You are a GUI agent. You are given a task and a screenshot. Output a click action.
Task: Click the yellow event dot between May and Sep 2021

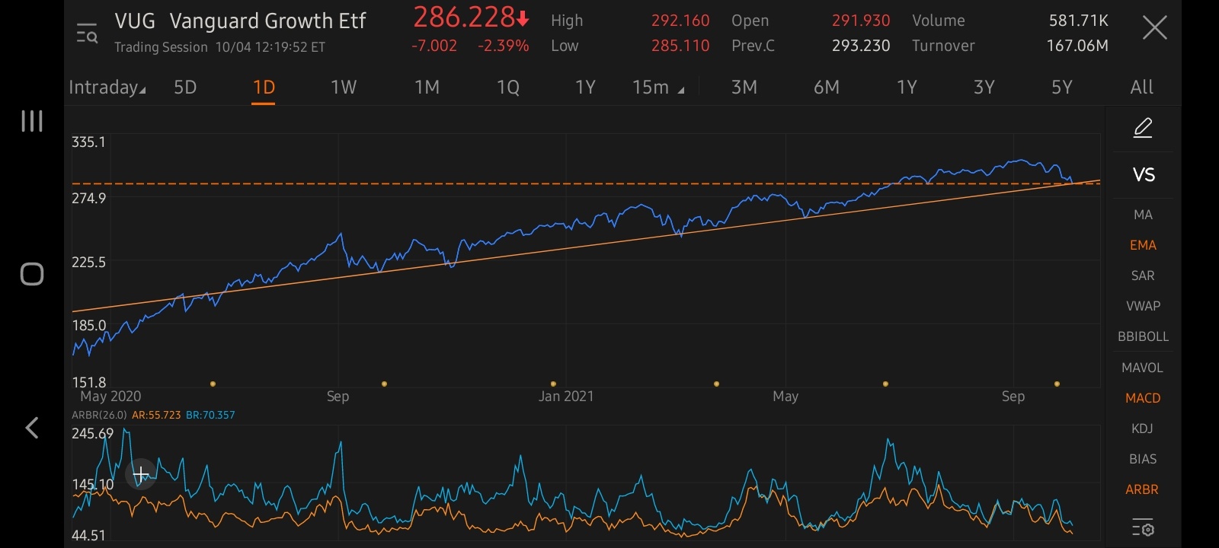click(885, 384)
